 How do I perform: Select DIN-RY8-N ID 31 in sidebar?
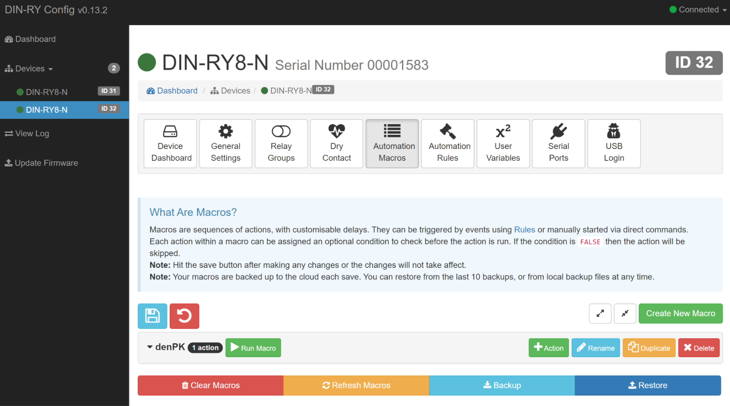pyautogui.click(x=47, y=92)
